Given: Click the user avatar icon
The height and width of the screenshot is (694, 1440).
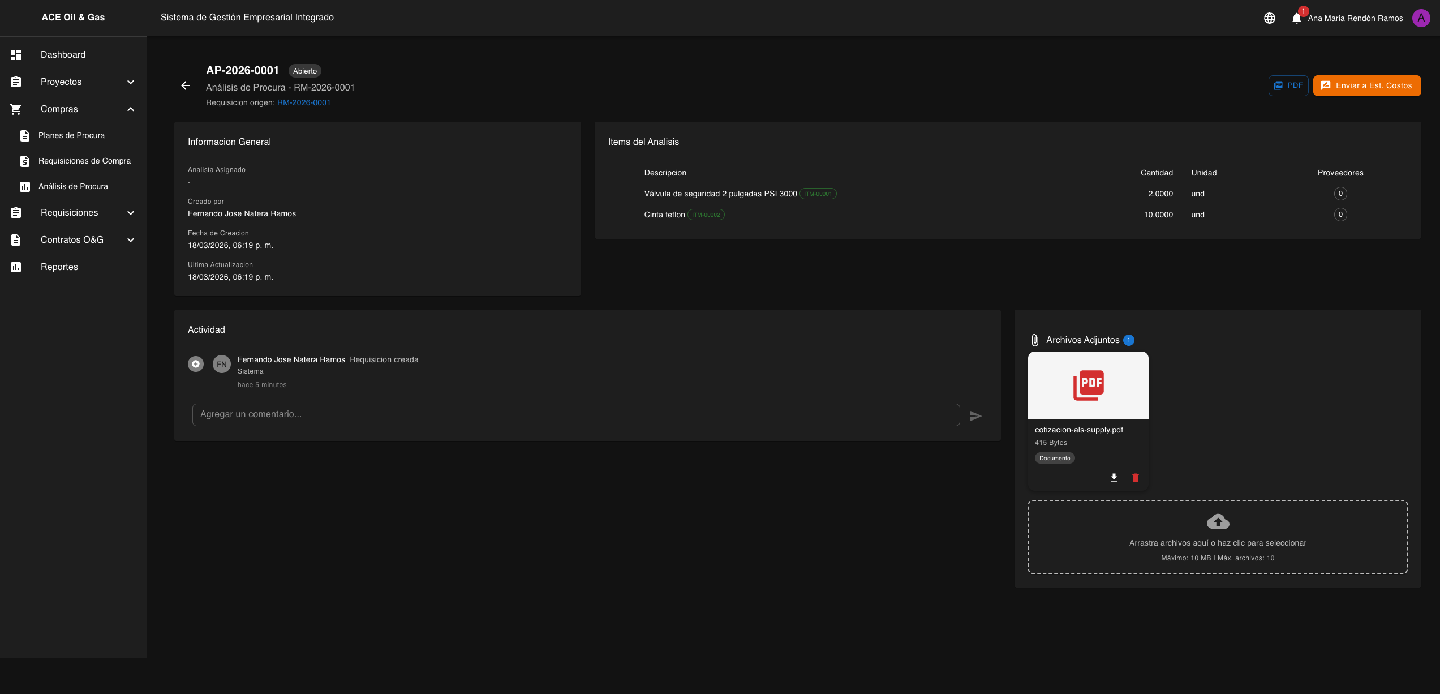Looking at the screenshot, I should coord(1421,18).
